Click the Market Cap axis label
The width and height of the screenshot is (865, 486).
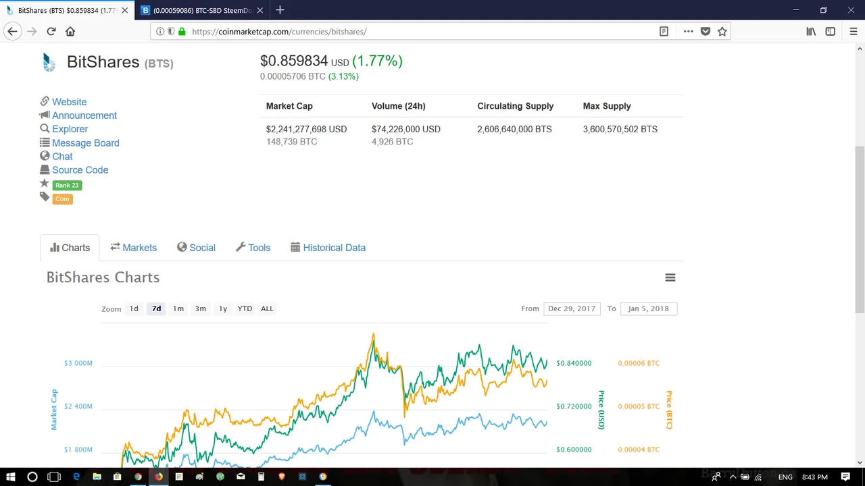(x=54, y=410)
